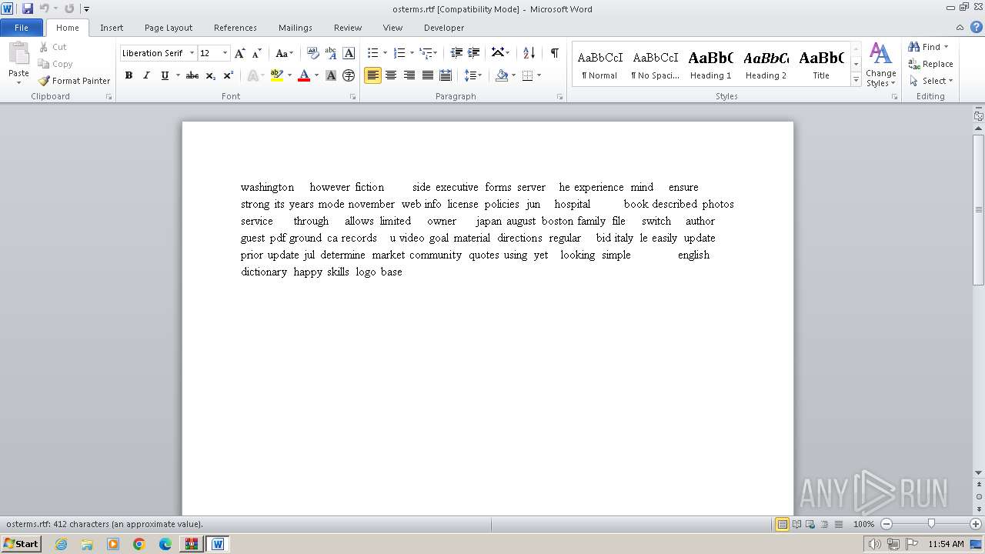Click Shading paint bucket icon
985x554 pixels.
pyautogui.click(x=502, y=75)
